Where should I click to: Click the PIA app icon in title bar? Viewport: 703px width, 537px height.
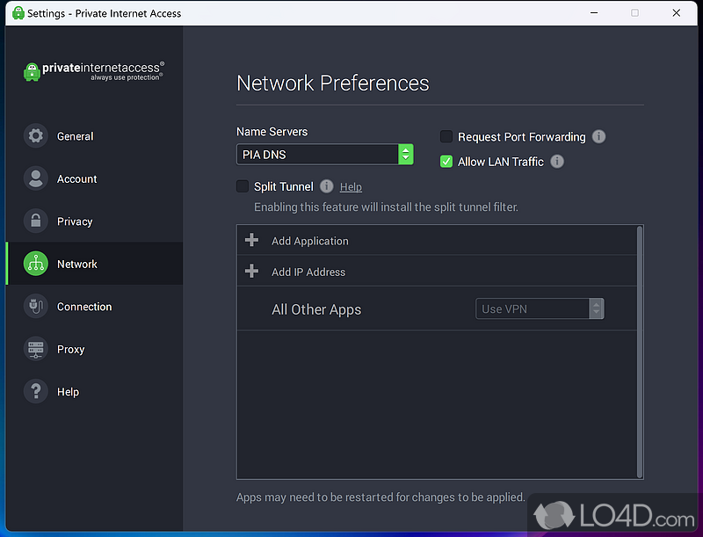(18, 13)
